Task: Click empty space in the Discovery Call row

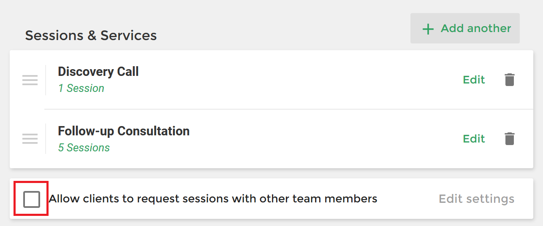Action: [296, 80]
